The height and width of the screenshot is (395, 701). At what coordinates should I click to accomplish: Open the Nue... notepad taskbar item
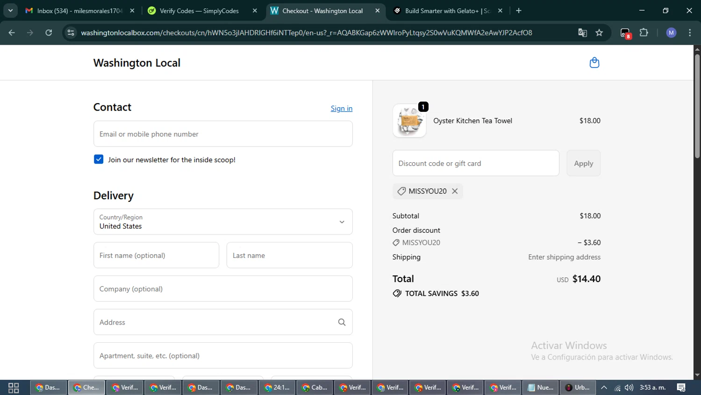540,388
